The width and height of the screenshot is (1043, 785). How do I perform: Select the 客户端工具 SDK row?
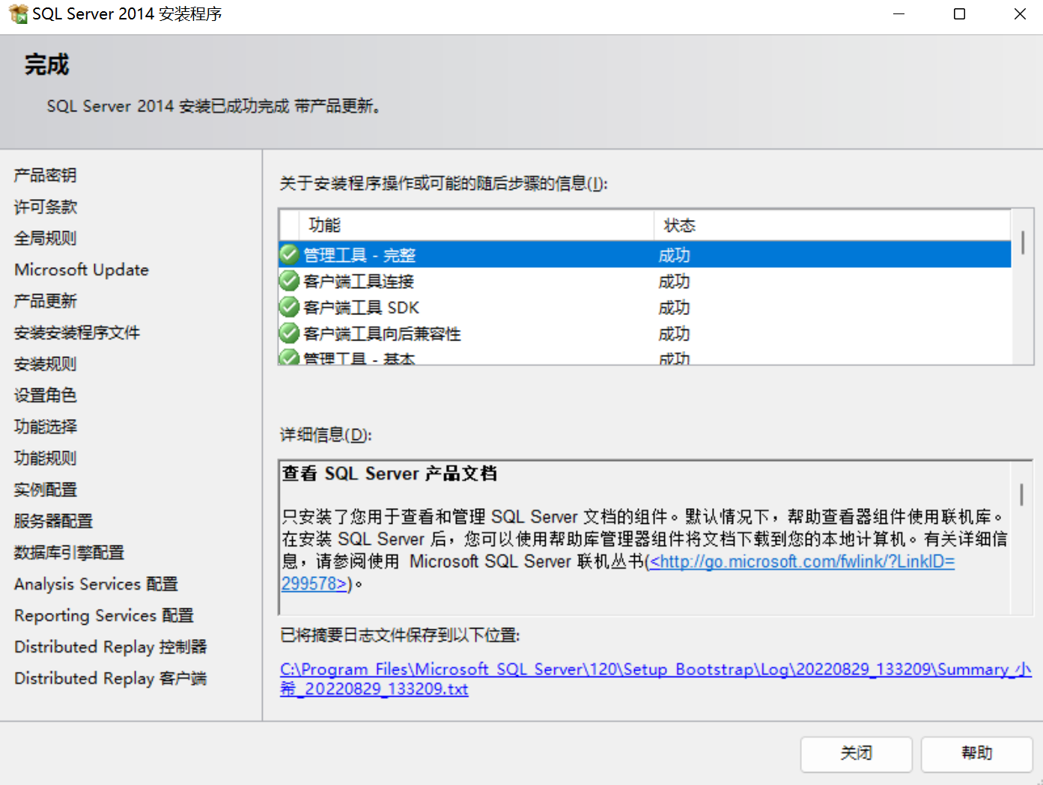(645, 307)
